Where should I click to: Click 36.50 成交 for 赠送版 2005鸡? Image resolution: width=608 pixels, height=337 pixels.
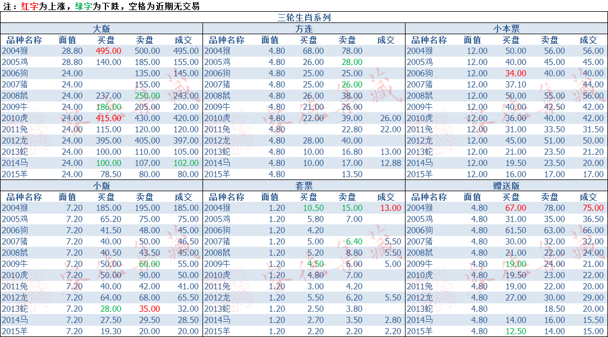pyautogui.click(x=593, y=219)
